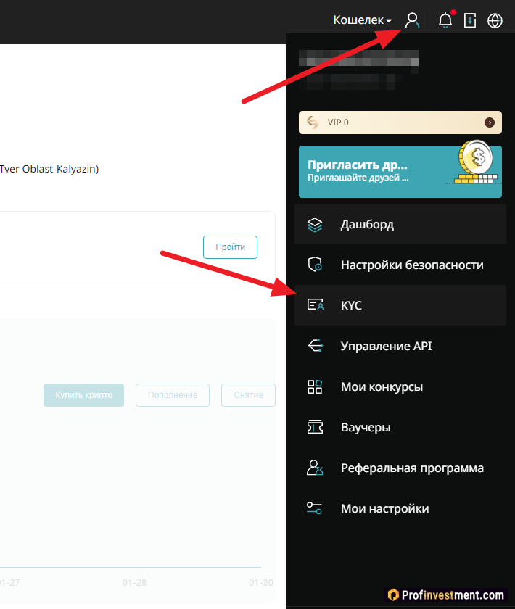Open Реферальная программа menu item
Screen dimensions: 515x609
(x=400, y=468)
